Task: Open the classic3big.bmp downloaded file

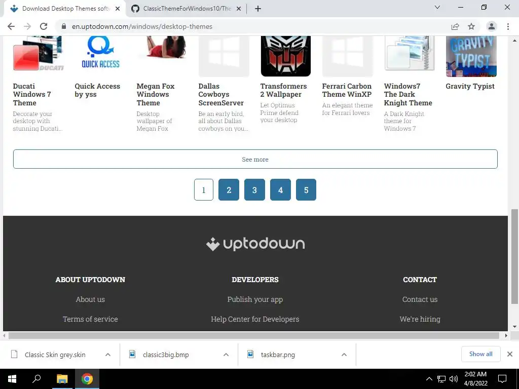Action: [166, 355]
